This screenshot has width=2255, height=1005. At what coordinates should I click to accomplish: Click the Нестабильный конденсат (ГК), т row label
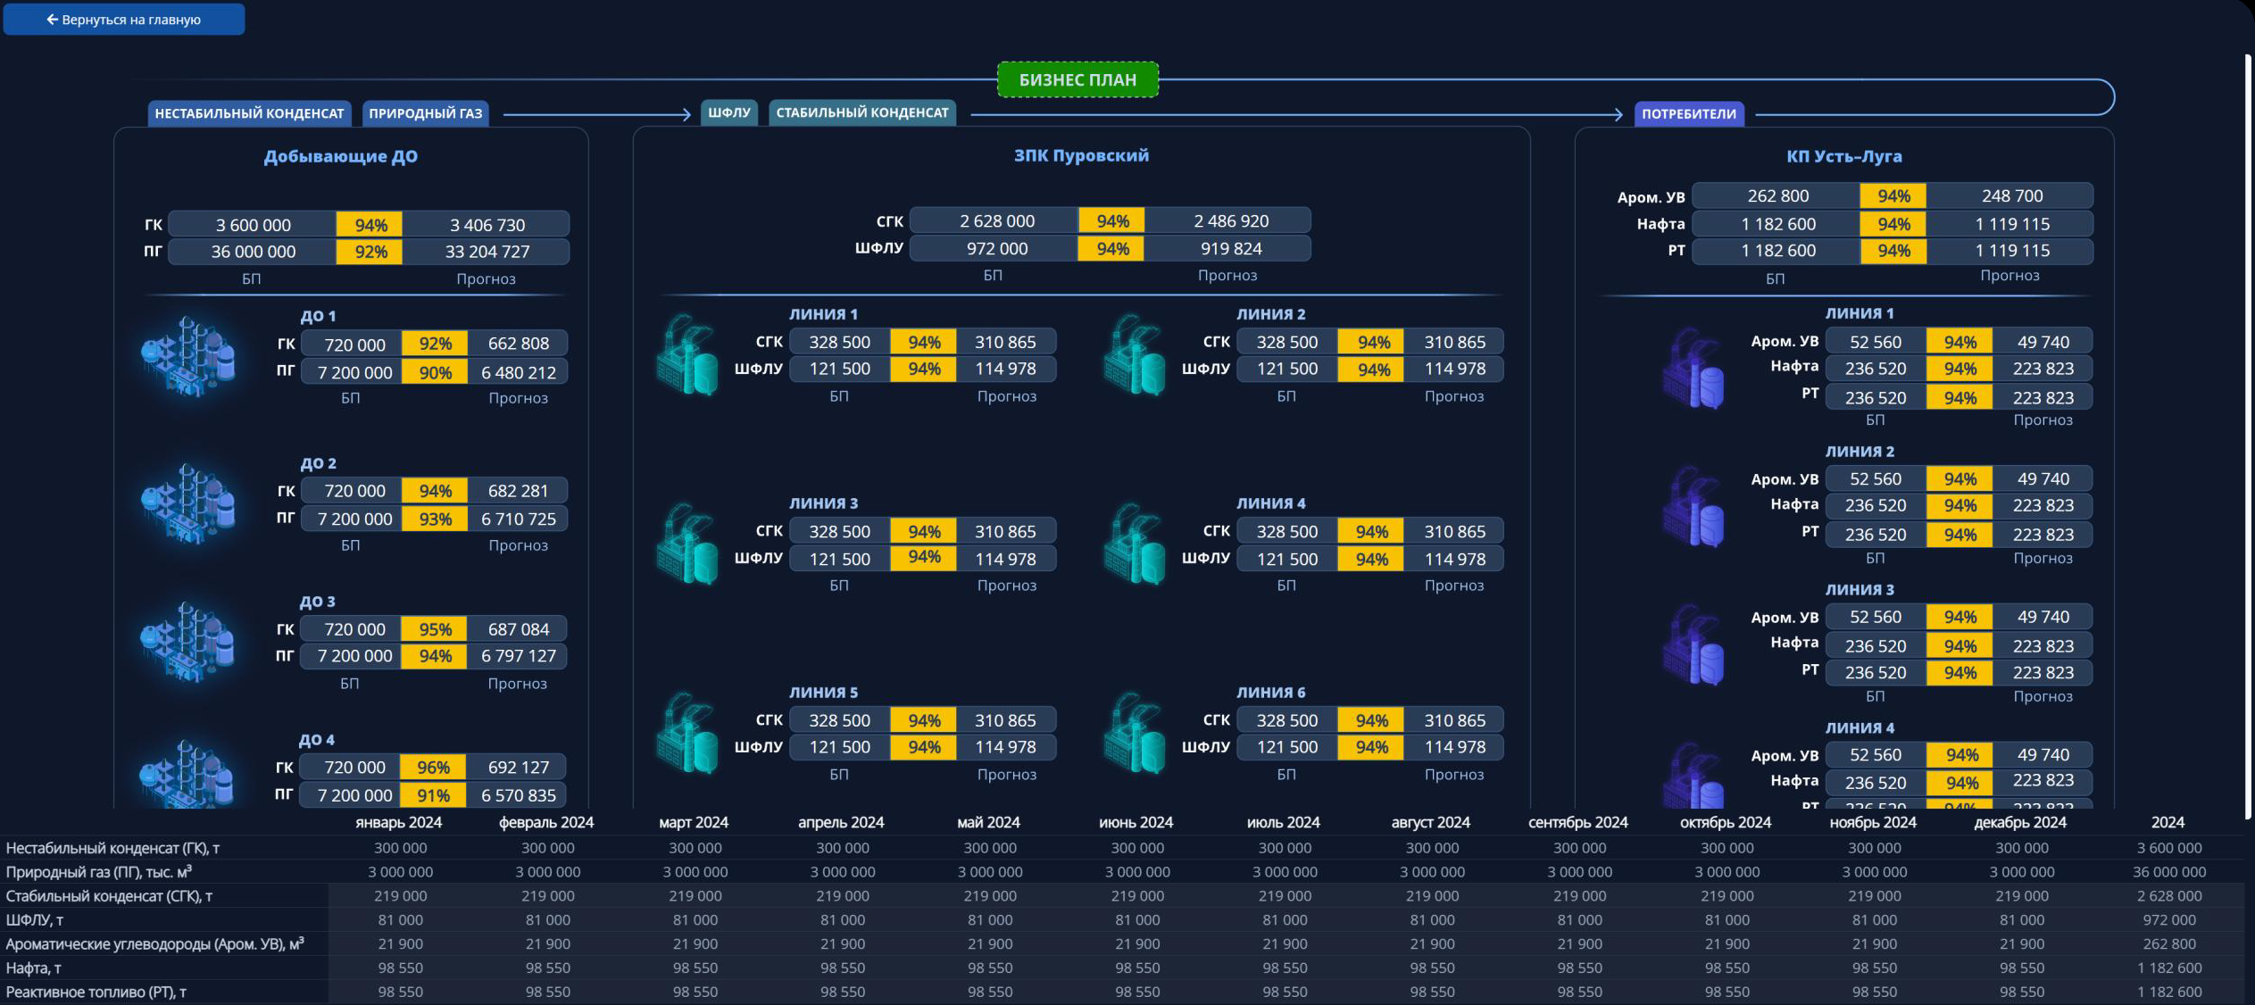112,848
